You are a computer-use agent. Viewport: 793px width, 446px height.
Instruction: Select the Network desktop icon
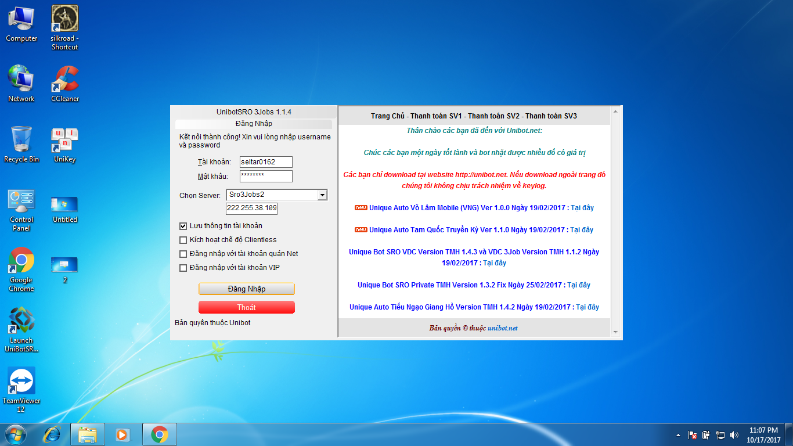point(21,84)
